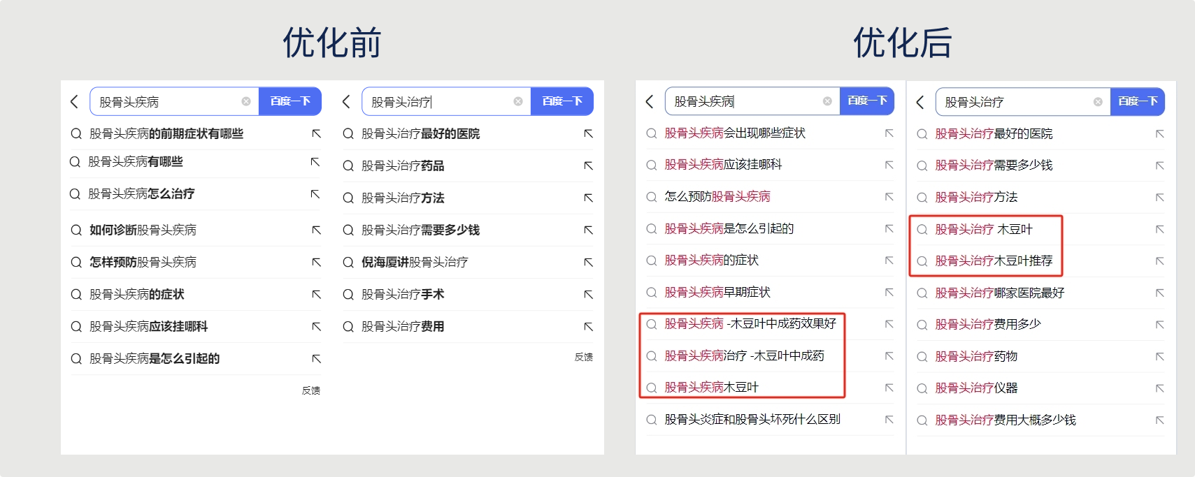
Task: Fill arrow for 股骨头治疗药品
Action: click(x=589, y=166)
